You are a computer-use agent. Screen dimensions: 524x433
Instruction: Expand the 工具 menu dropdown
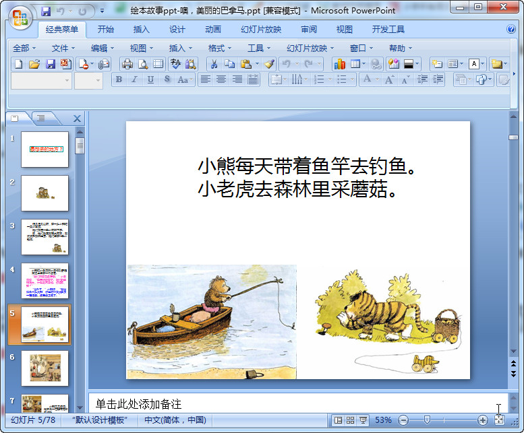pyautogui.click(x=259, y=48)
